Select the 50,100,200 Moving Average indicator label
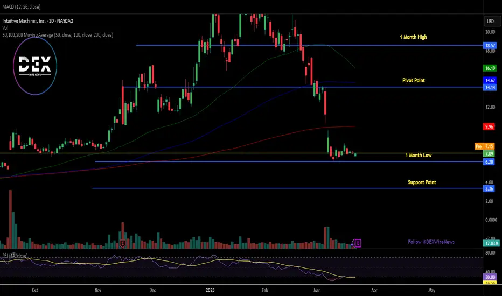Screen dimensions: 502x296 click(58, 35)
